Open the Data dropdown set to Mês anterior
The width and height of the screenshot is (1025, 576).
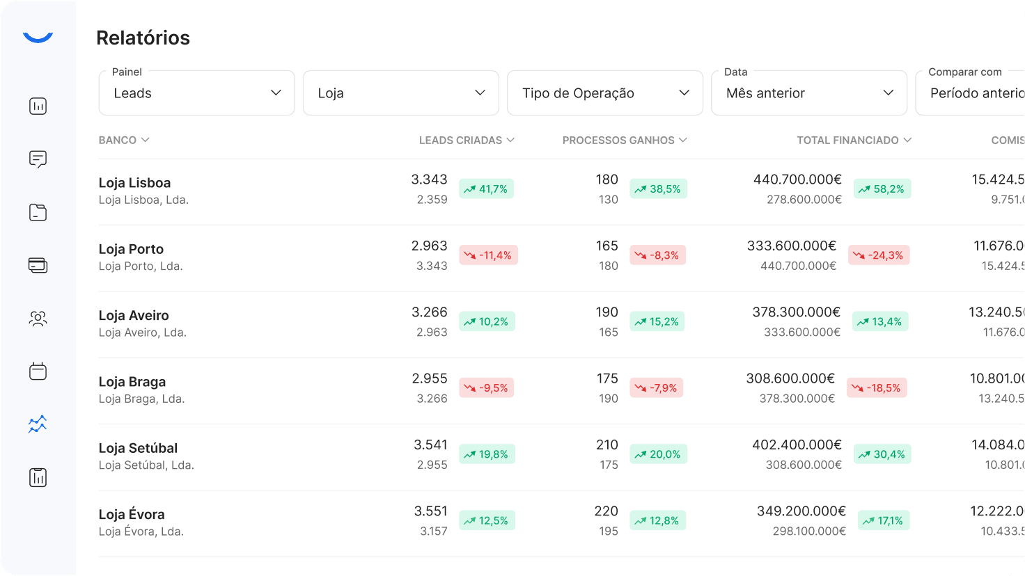[808, 93]
